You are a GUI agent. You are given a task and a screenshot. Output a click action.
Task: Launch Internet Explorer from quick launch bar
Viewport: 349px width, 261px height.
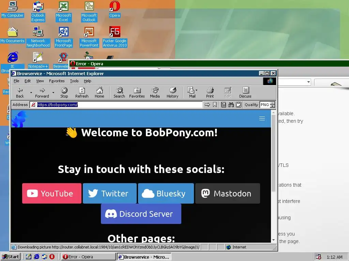[36, 257]
